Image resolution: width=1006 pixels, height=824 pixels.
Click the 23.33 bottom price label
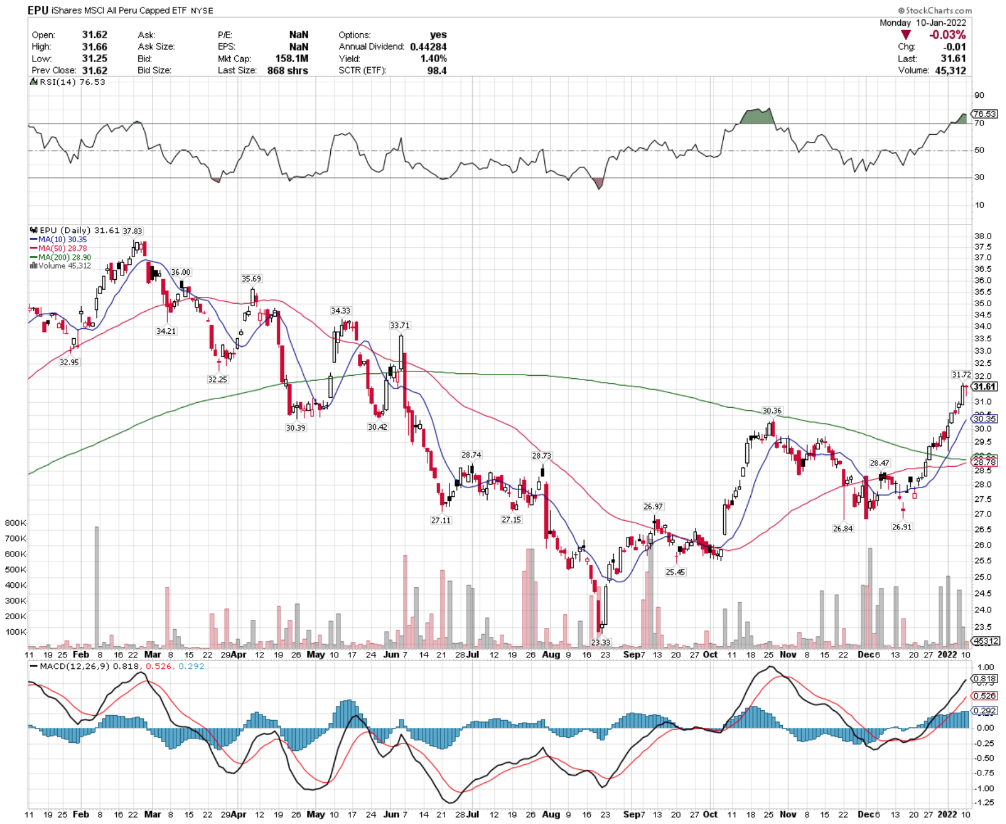point(601,643)
